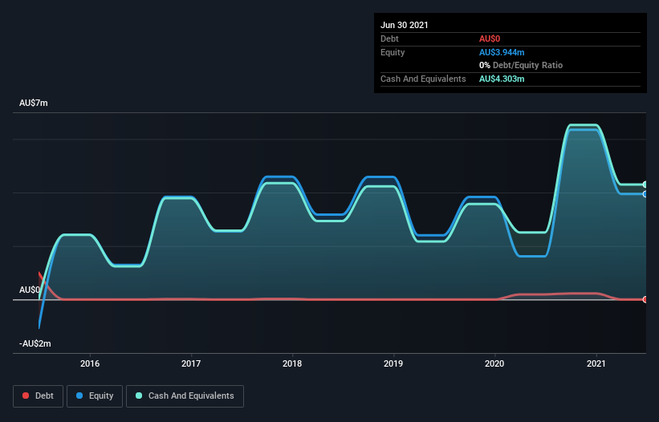Click the AU$3.944m equity value
The height and width of the screenshot is (422, 659).
[x=502, y=52]
